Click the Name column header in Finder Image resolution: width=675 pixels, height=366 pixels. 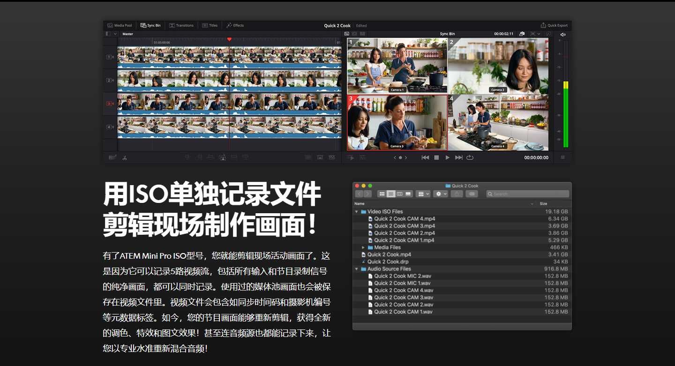click(360, 204)
